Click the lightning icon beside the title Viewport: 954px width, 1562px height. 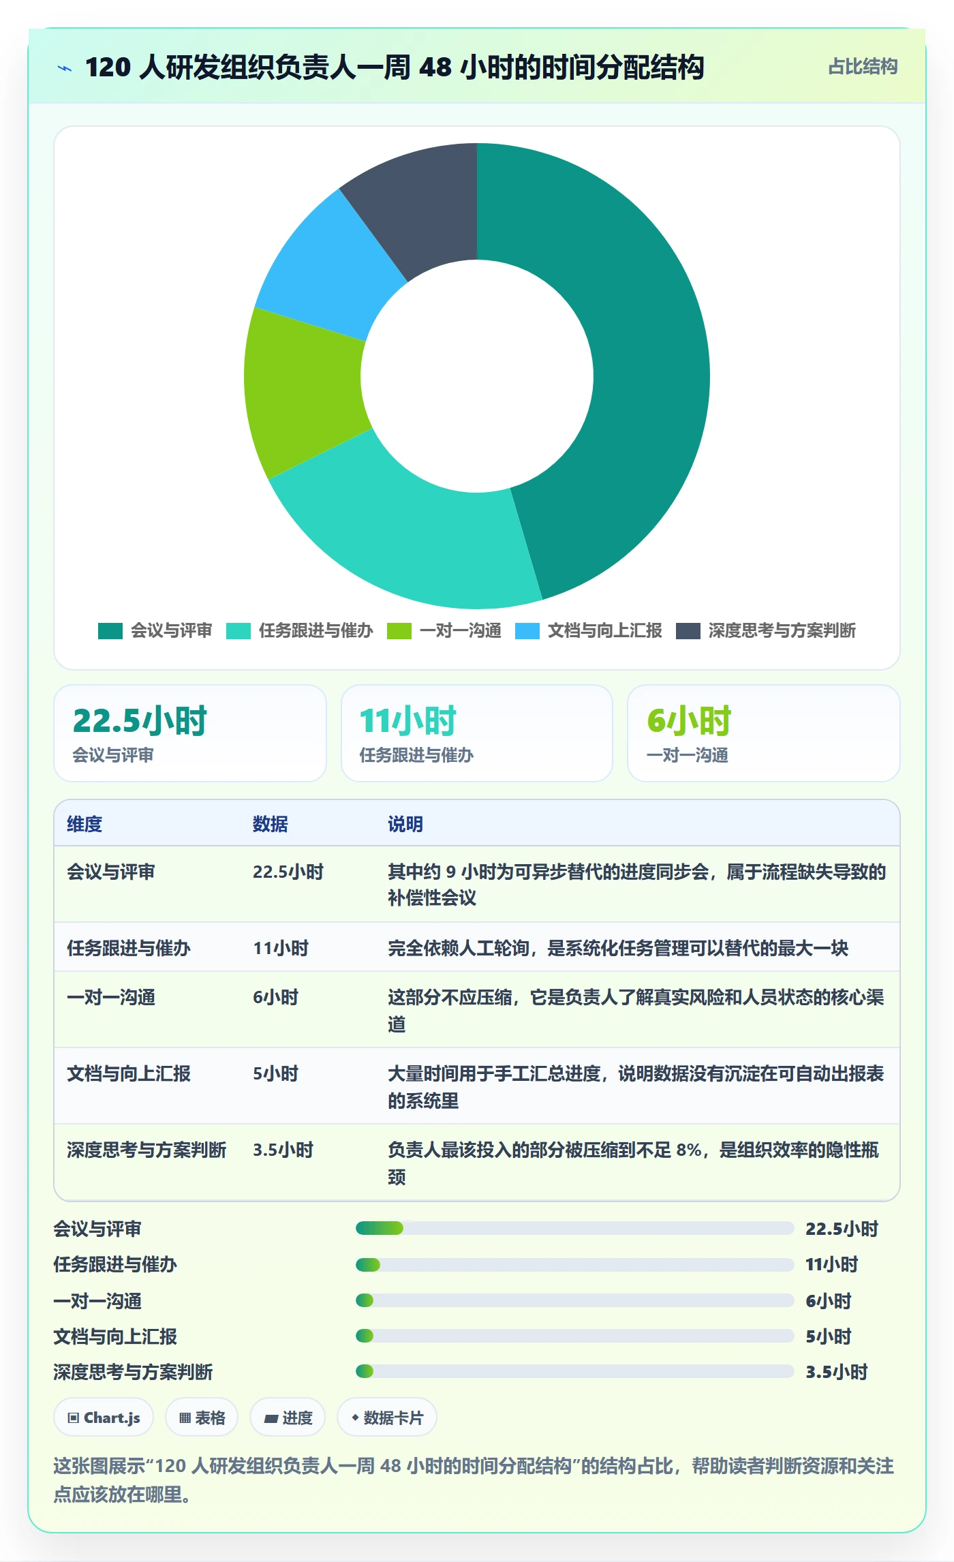[65, 68]
